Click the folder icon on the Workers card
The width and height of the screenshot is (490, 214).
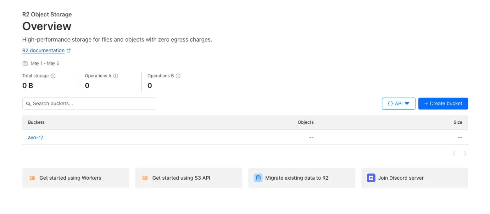[x=32, y=178]
